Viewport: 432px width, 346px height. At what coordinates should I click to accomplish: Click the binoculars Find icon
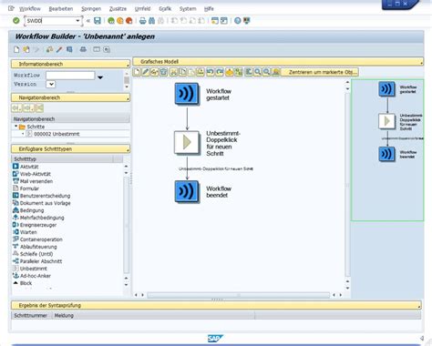151,21
